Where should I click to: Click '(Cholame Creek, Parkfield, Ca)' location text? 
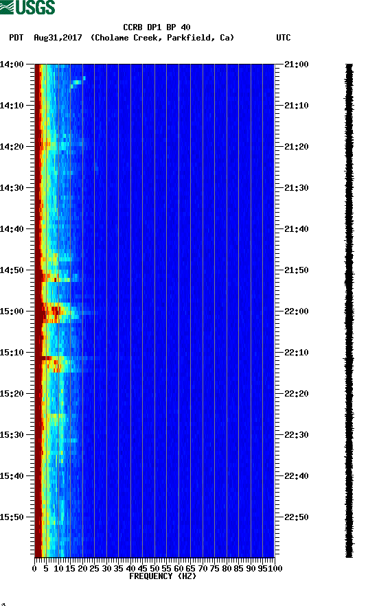tap(162, 38)
